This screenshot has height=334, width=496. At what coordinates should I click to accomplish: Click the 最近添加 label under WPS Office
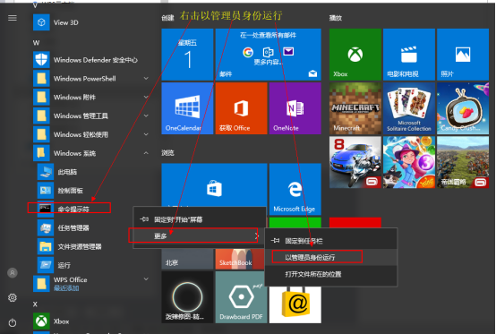[x=66, y=288]
